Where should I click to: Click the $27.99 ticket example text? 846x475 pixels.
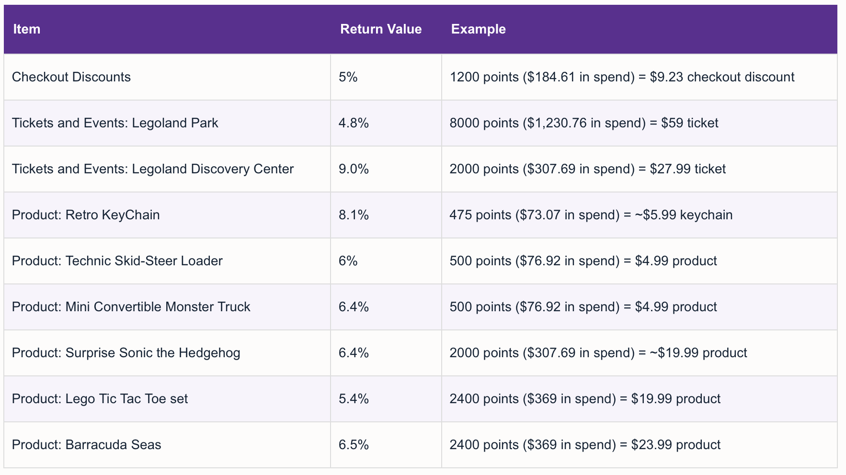tap(587, 169)
